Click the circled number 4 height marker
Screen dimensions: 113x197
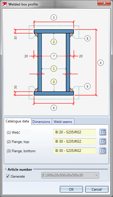(x=101, y=63)
